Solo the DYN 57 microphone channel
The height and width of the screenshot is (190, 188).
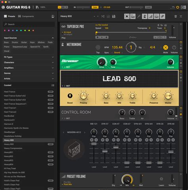(x=107, y=140)
